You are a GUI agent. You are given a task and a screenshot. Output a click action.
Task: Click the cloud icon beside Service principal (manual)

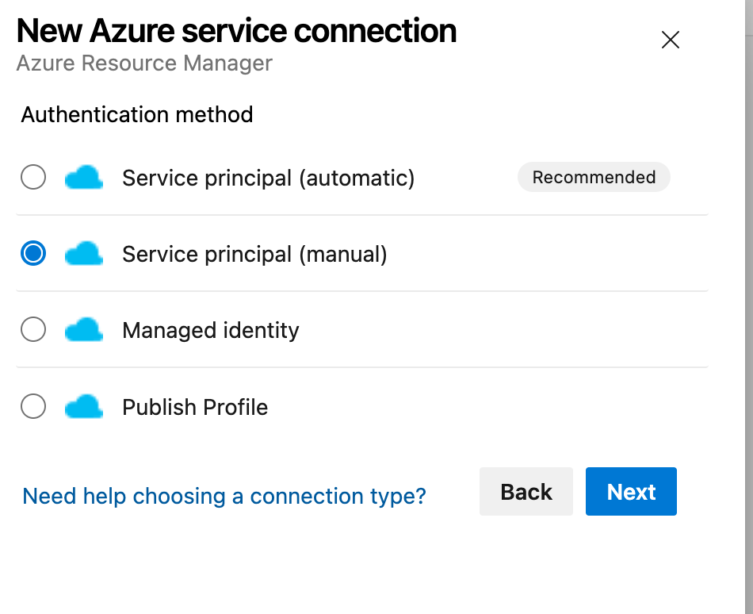[84, 254]
